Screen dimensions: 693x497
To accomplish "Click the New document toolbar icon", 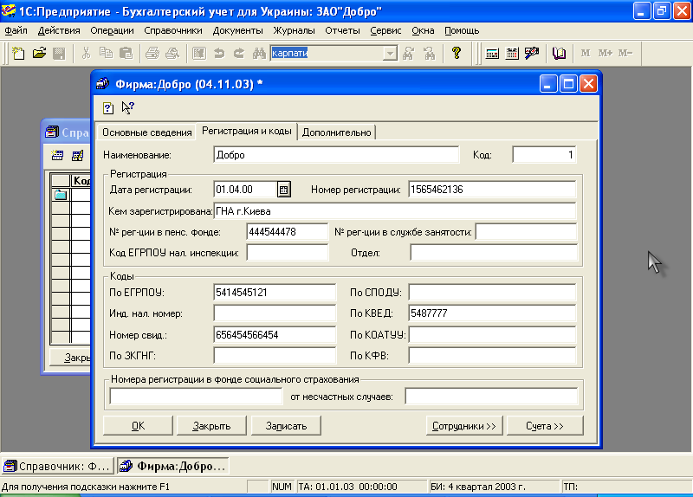I will (x=18, y=54).
